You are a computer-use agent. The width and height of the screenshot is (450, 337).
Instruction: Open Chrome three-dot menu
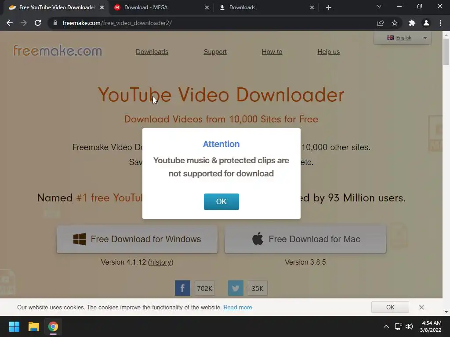point(440,23)
